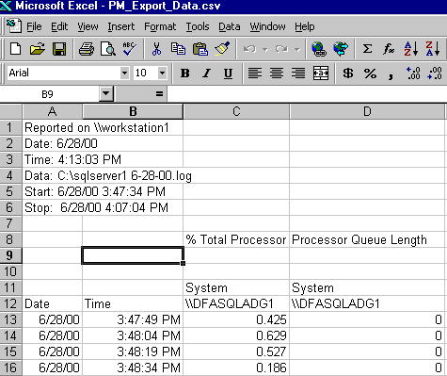
Task: Open the Print Preview icon
Action: tap(108, 49)
